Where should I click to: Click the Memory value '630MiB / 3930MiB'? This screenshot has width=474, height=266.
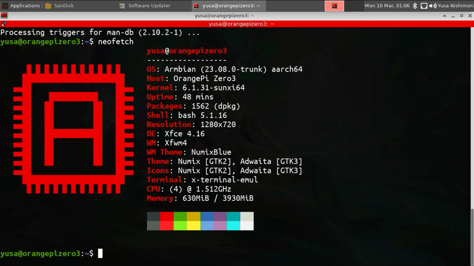pos(218,198)
